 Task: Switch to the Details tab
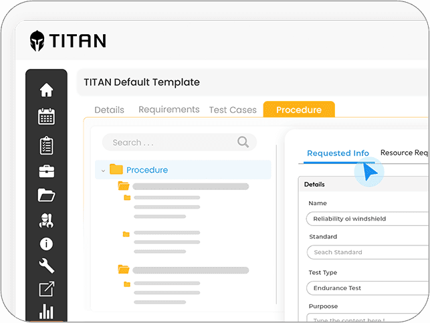point(109,110)
